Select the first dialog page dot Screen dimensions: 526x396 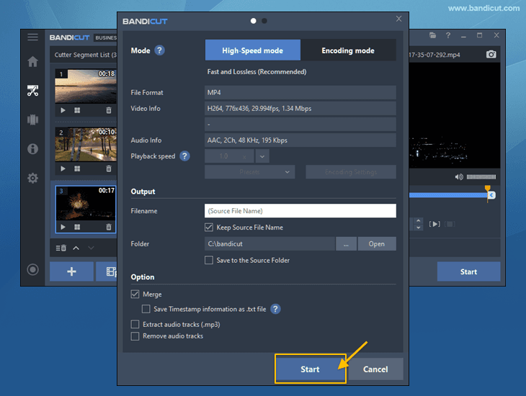pos(253,21)
